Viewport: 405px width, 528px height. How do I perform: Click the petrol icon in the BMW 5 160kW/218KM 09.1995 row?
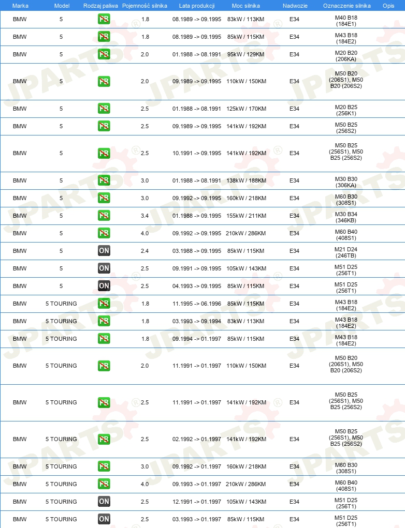(104, 198)
